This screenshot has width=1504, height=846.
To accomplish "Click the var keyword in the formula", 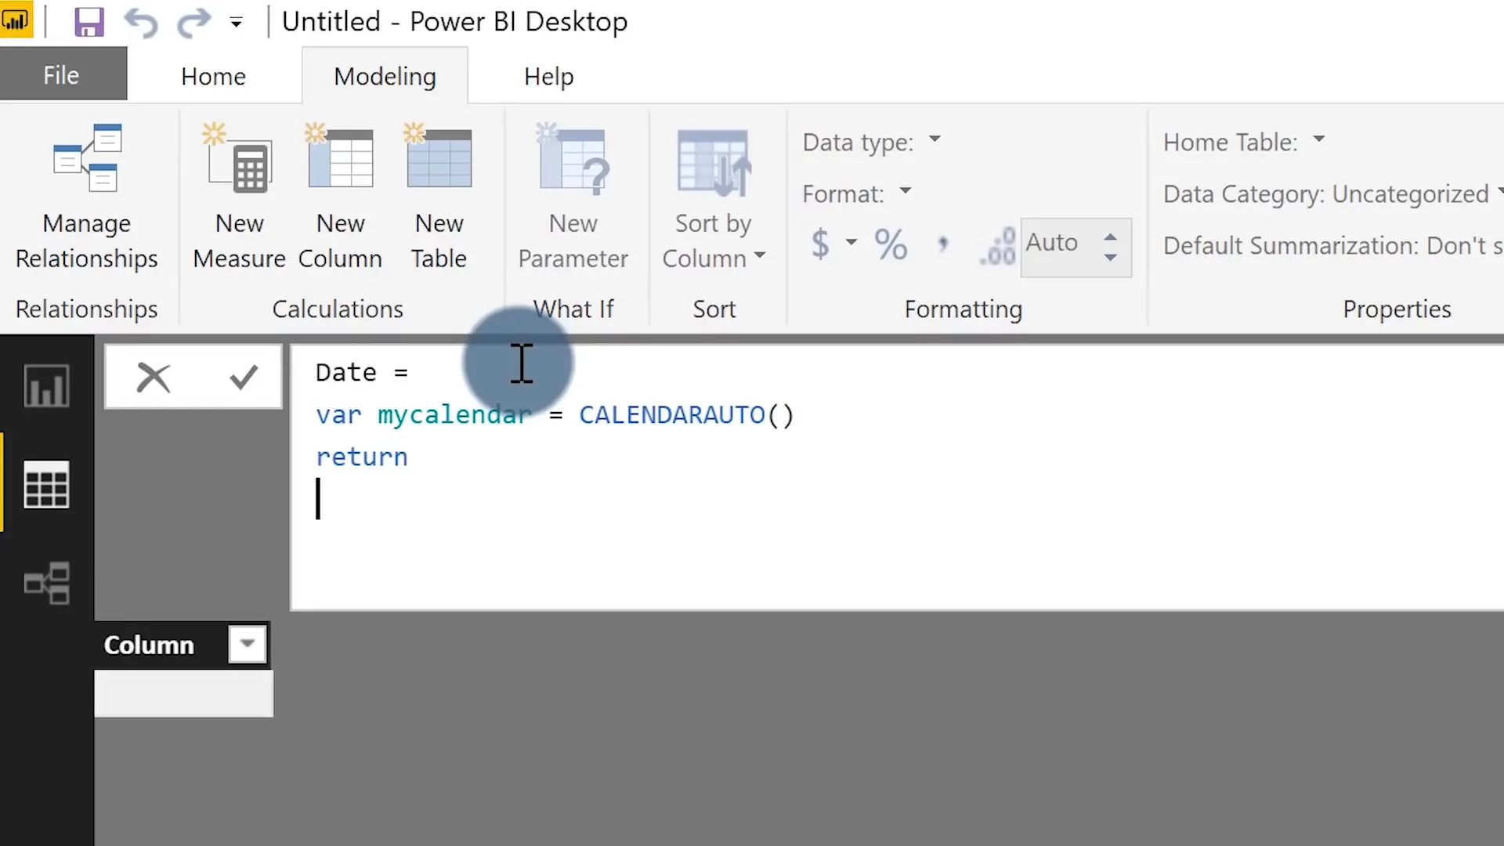I will point(338,415).
